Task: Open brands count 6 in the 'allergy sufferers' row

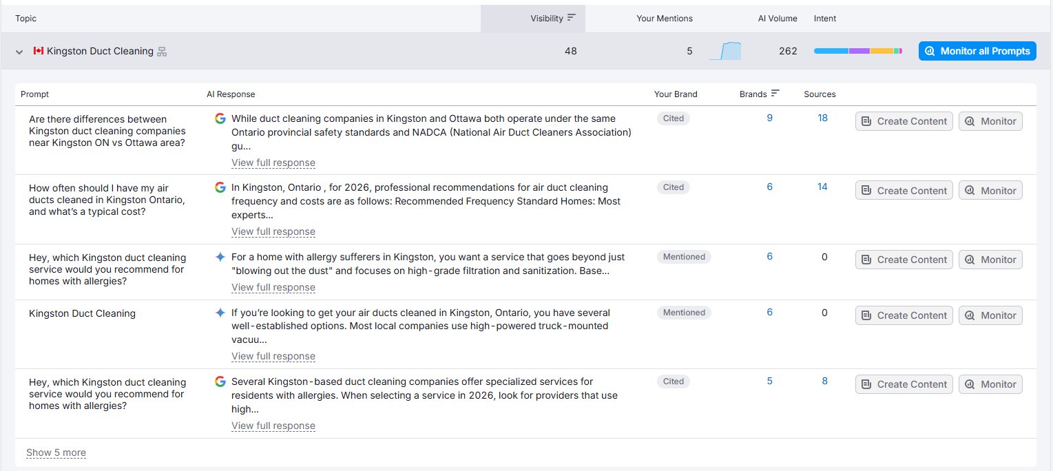Action: pyautogui.click(x=770, y=257)
